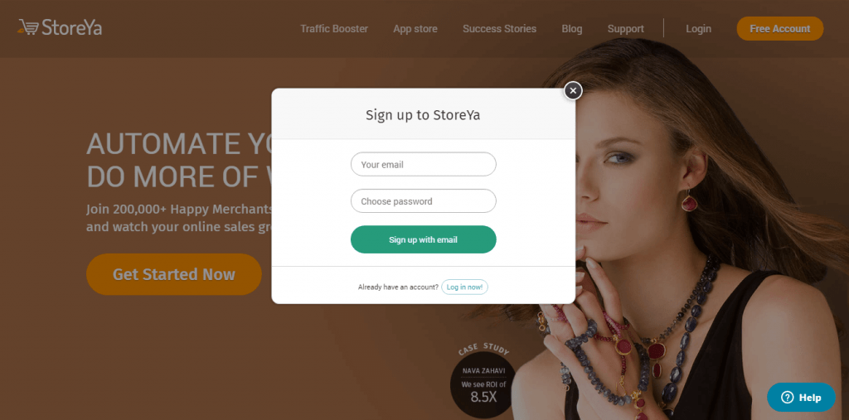Click Login in the top bar
The image size is (849, 420).
[x=698, y=29]
